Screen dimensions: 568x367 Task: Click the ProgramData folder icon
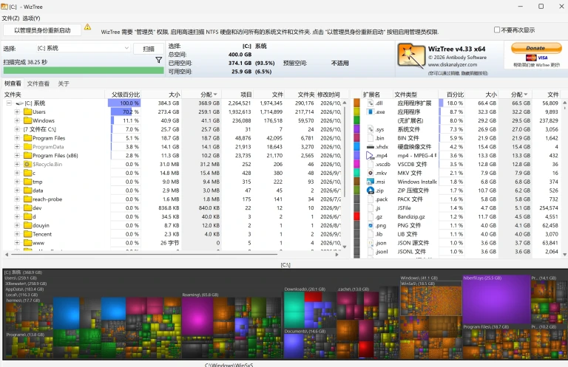click(x=28, y=147)
